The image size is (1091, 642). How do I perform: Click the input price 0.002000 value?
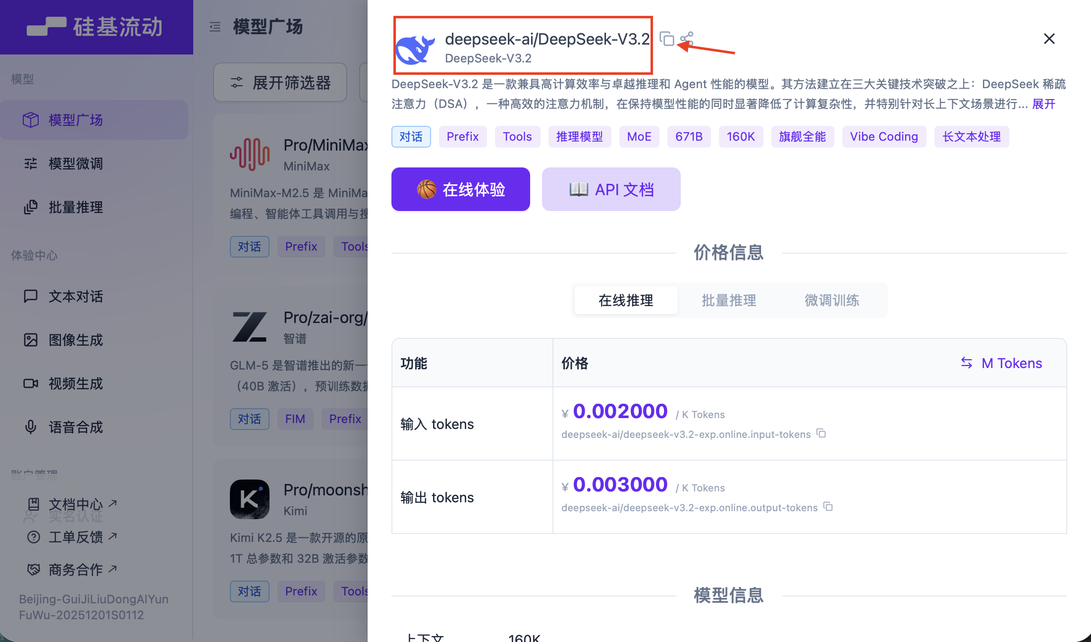click(x=620, y=411)
